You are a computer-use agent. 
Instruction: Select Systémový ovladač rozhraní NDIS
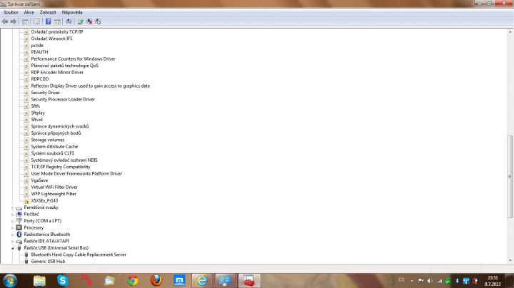[64, 160]
